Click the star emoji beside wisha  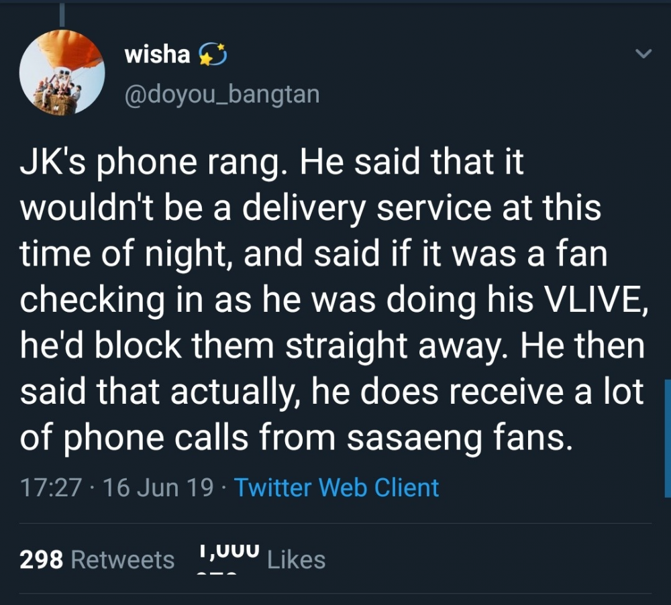click(212, 55)
